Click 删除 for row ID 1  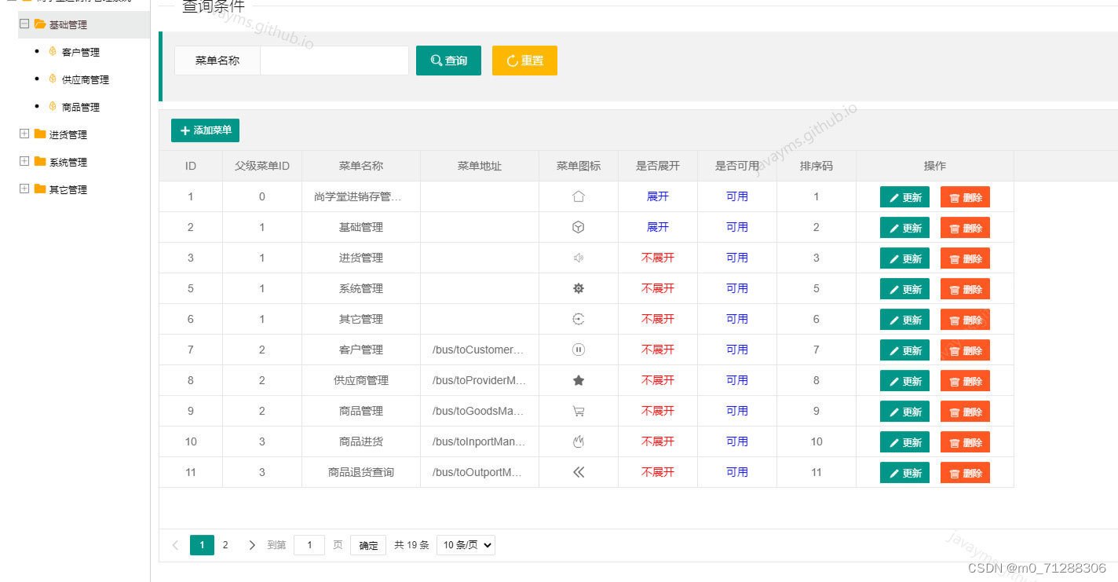(965, 197)
